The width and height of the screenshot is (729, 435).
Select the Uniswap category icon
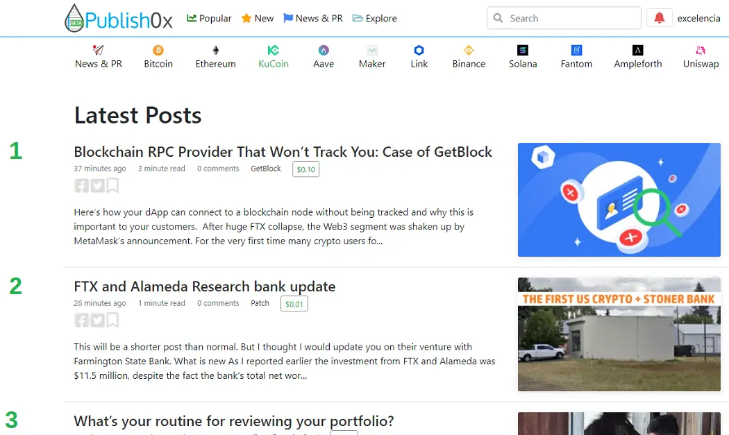[701, 50]
